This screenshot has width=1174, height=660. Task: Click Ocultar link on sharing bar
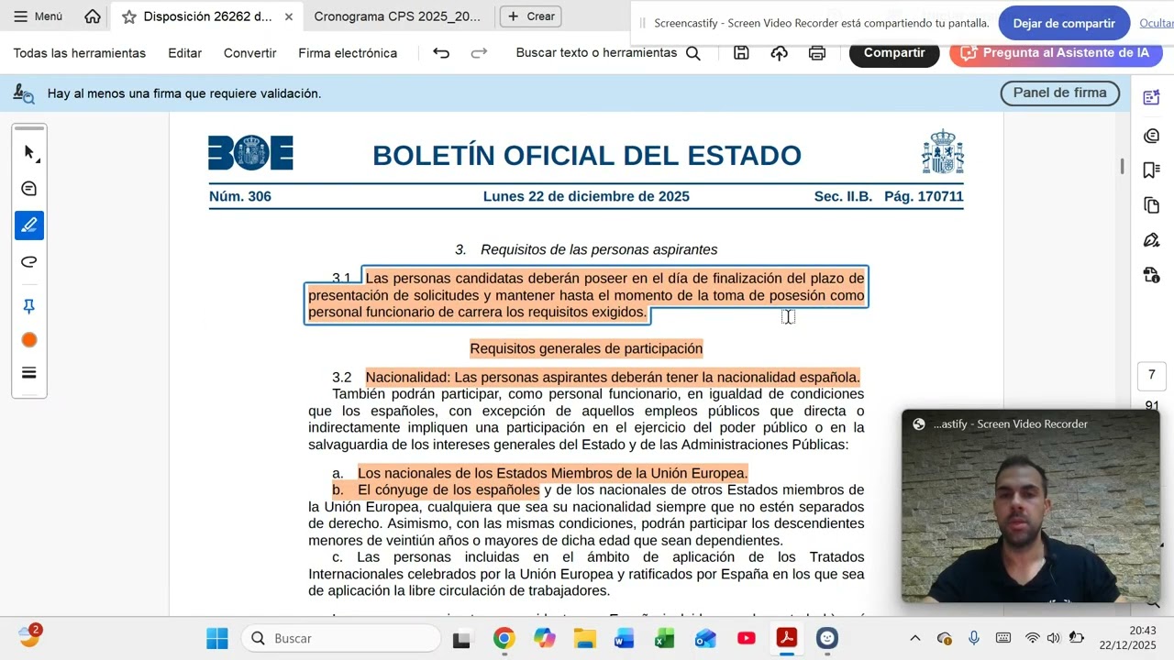pos(1157,23)
